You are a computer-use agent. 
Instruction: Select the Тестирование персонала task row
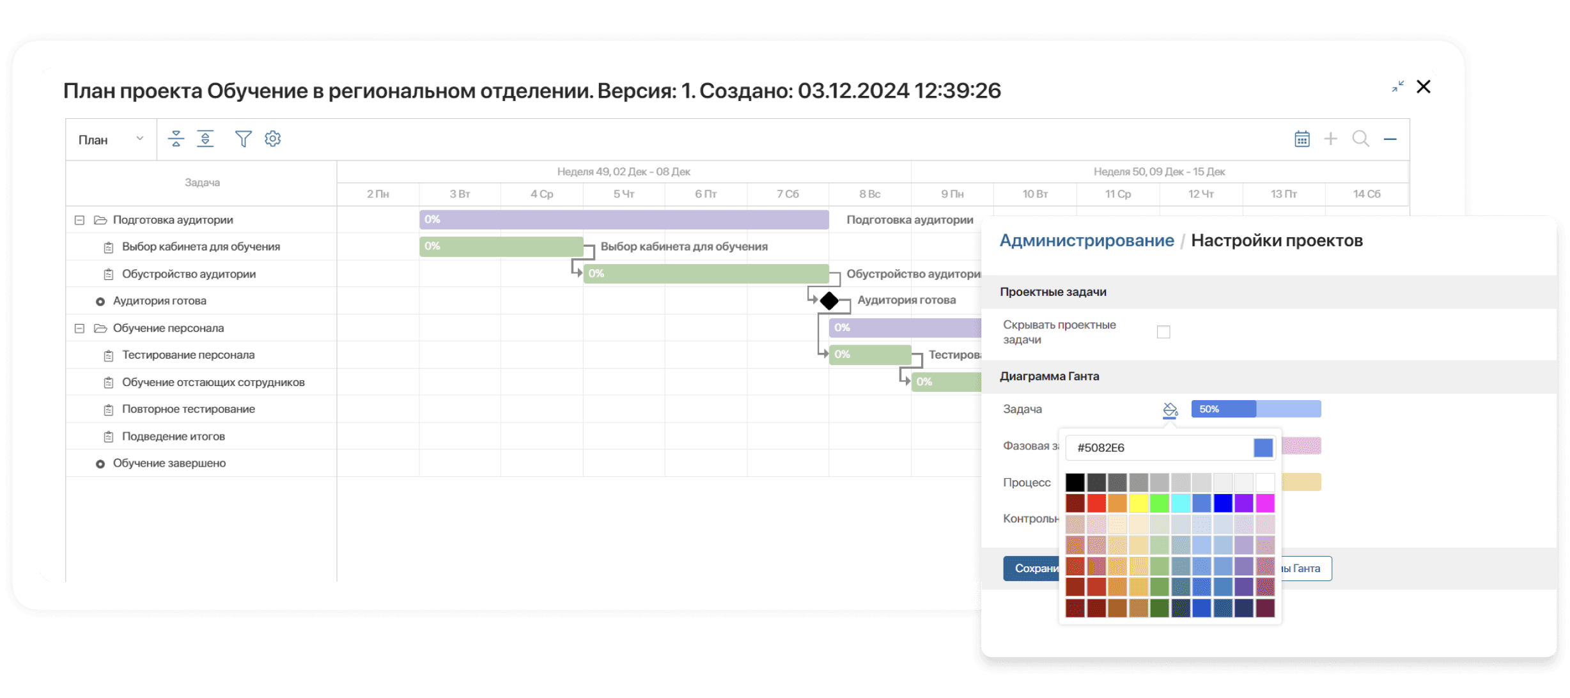188,355
